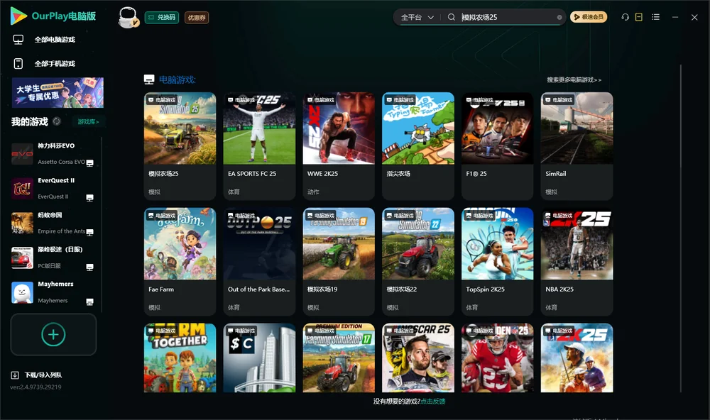The width and height of the screenshot is (710, 420).
Task: Open the EA SPORTS FC 25 card
Action: (x=259, y=145)
